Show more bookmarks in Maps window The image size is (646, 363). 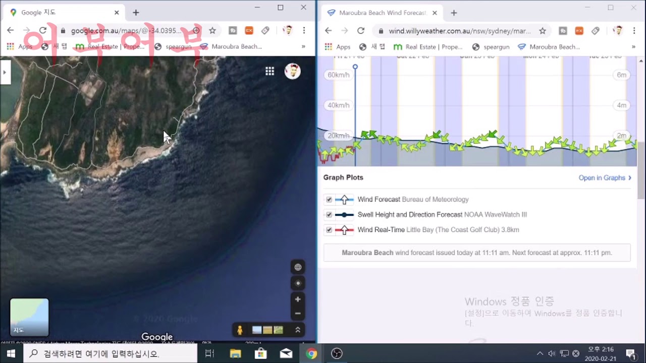[303, 46]
